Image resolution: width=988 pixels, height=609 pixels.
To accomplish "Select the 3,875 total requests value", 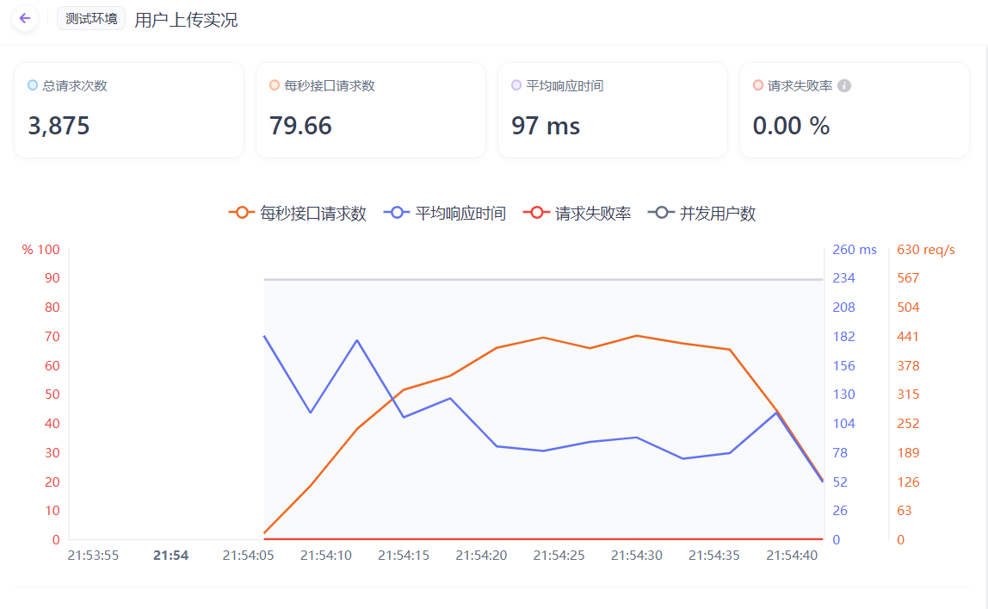I will (x=59, y=126).
